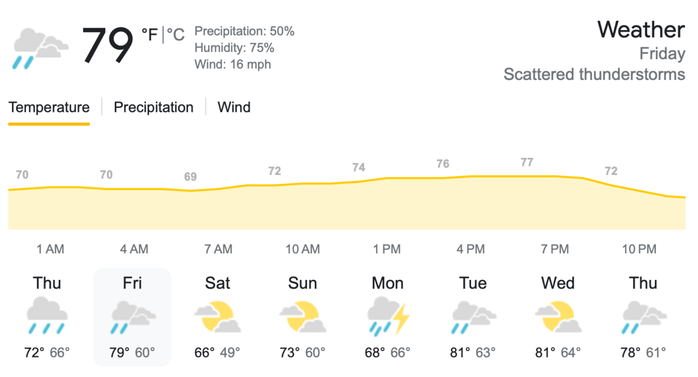This screenshot has height=377, width=698.
Task: Select Saturday's partly cloudy moon icon
Action: (x=218, y=317)
